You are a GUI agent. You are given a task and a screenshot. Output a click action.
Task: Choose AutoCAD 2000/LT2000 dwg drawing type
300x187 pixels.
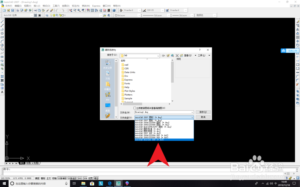(x=164, y=124)
